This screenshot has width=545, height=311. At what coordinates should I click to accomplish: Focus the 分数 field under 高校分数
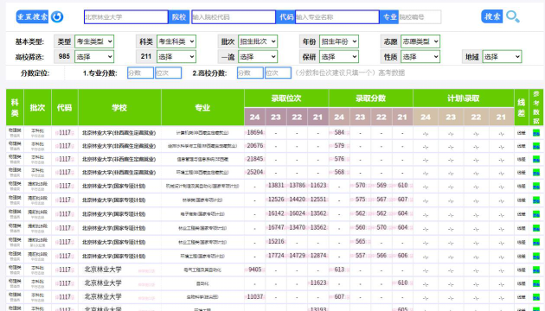250,73
